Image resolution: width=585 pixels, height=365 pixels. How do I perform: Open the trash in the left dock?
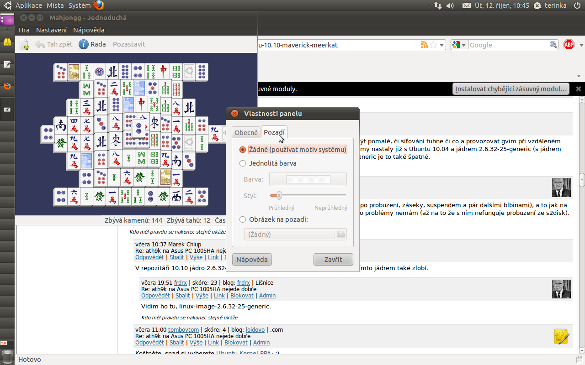(7, 356)
